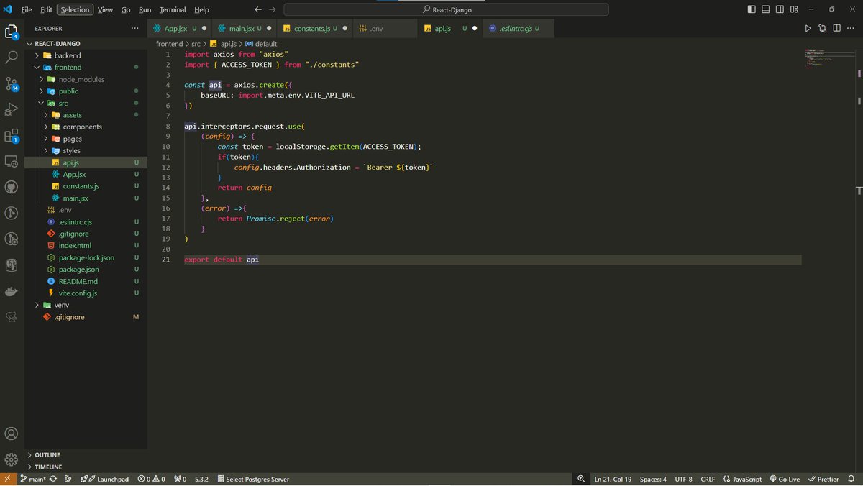The image size is (863, 486).
Task: Click the main* branch status item
Action: (33, 479)
